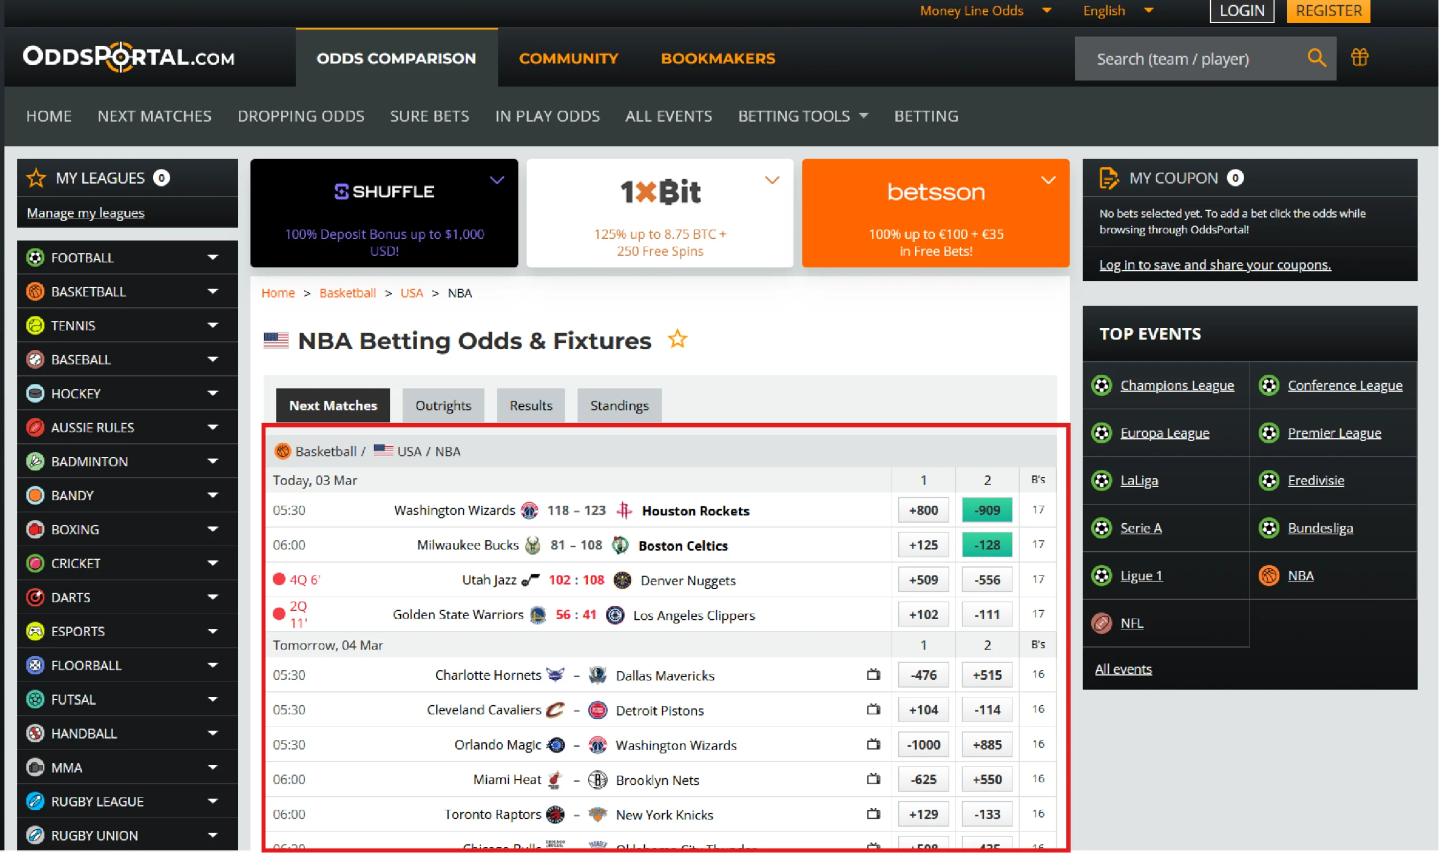Click the MMA icon in sidebar

coord(35,767)
